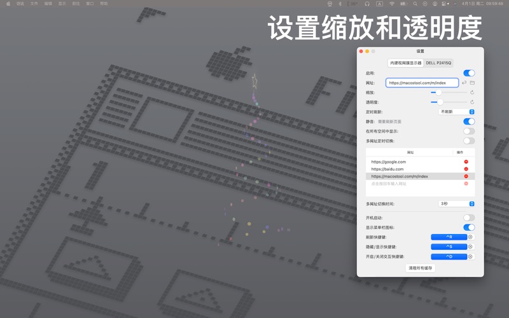Open local file with the folder icon
This screenshot has height=318, width=509.
472,83
